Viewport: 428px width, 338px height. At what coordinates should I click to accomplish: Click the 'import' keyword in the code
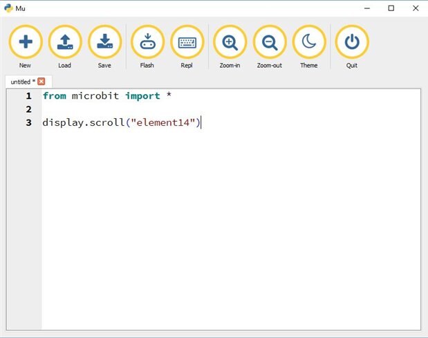142,96
